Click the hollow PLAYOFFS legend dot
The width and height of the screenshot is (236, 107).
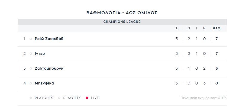click(59, 98)
